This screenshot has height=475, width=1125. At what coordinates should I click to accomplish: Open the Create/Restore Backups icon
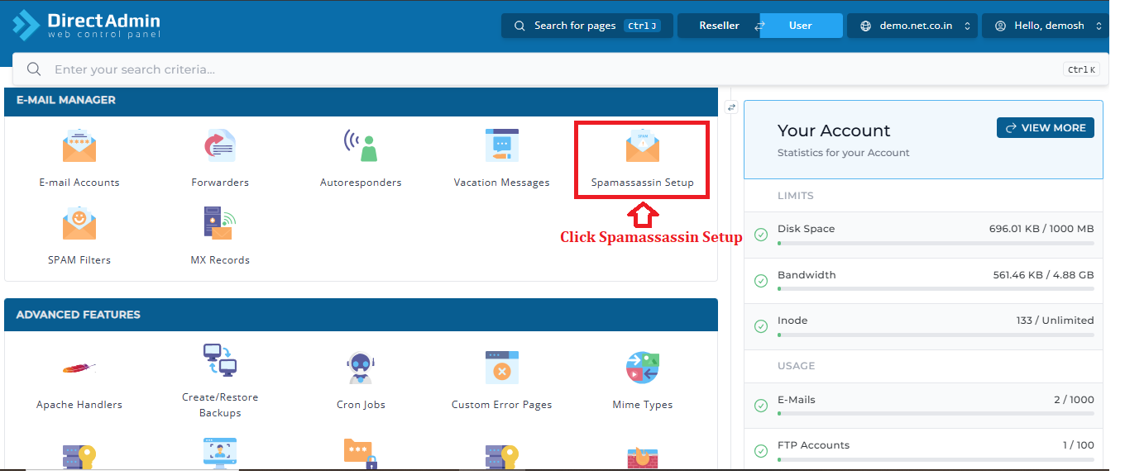220,360
